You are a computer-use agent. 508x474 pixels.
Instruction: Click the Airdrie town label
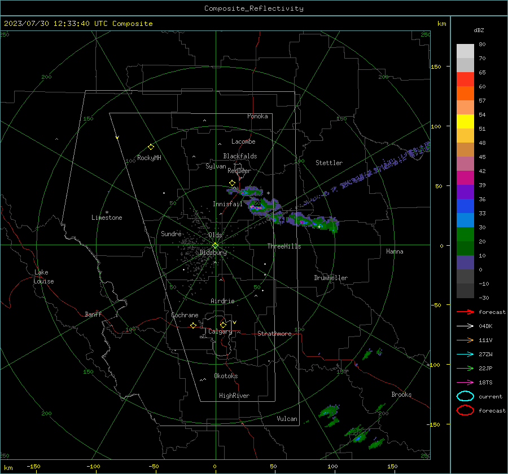(x=222, y=301)
